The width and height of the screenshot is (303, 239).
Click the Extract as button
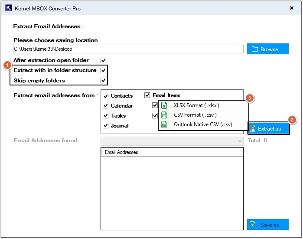tap(269, 128)
